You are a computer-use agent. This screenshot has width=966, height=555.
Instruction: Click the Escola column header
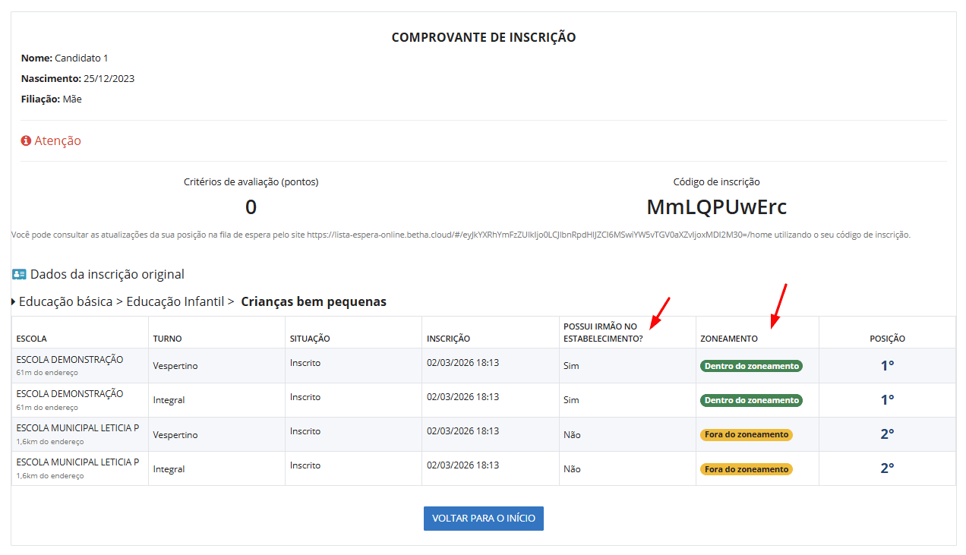point(31,339)
